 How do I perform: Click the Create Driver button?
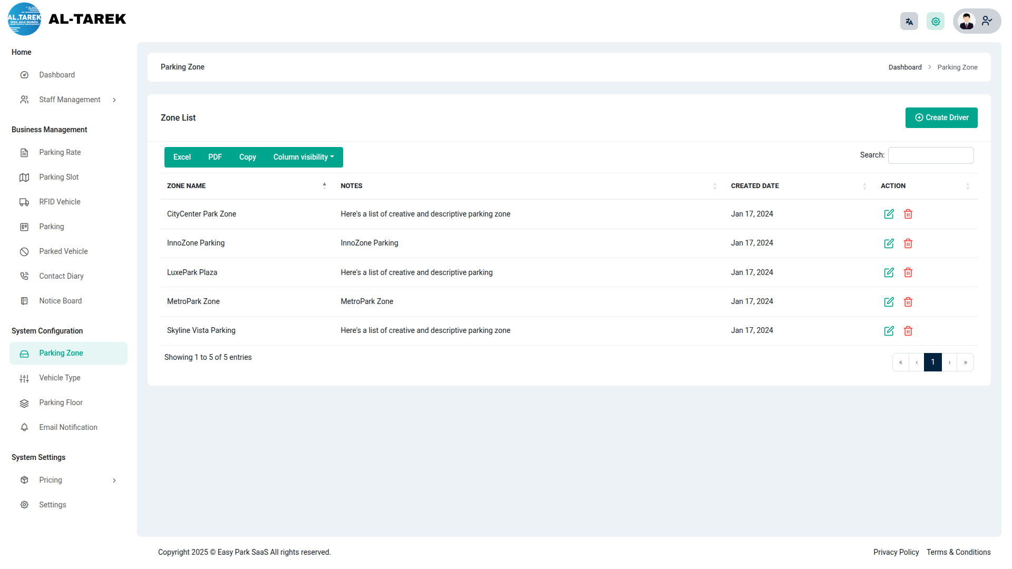click(941, 117)
